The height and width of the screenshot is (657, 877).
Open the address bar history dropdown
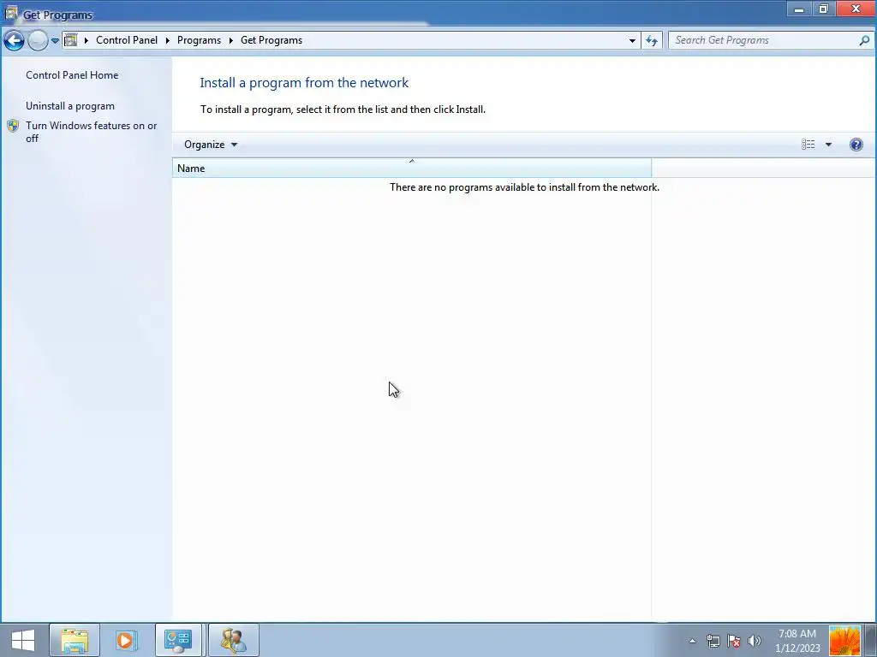(632, 41)
